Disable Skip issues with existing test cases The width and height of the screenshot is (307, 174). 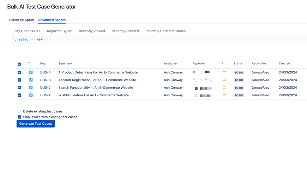[x=19, y=117]
